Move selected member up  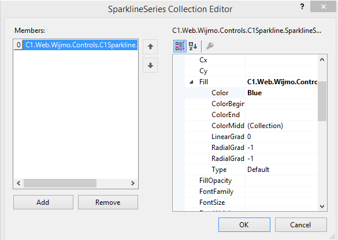tap(150, 47)
